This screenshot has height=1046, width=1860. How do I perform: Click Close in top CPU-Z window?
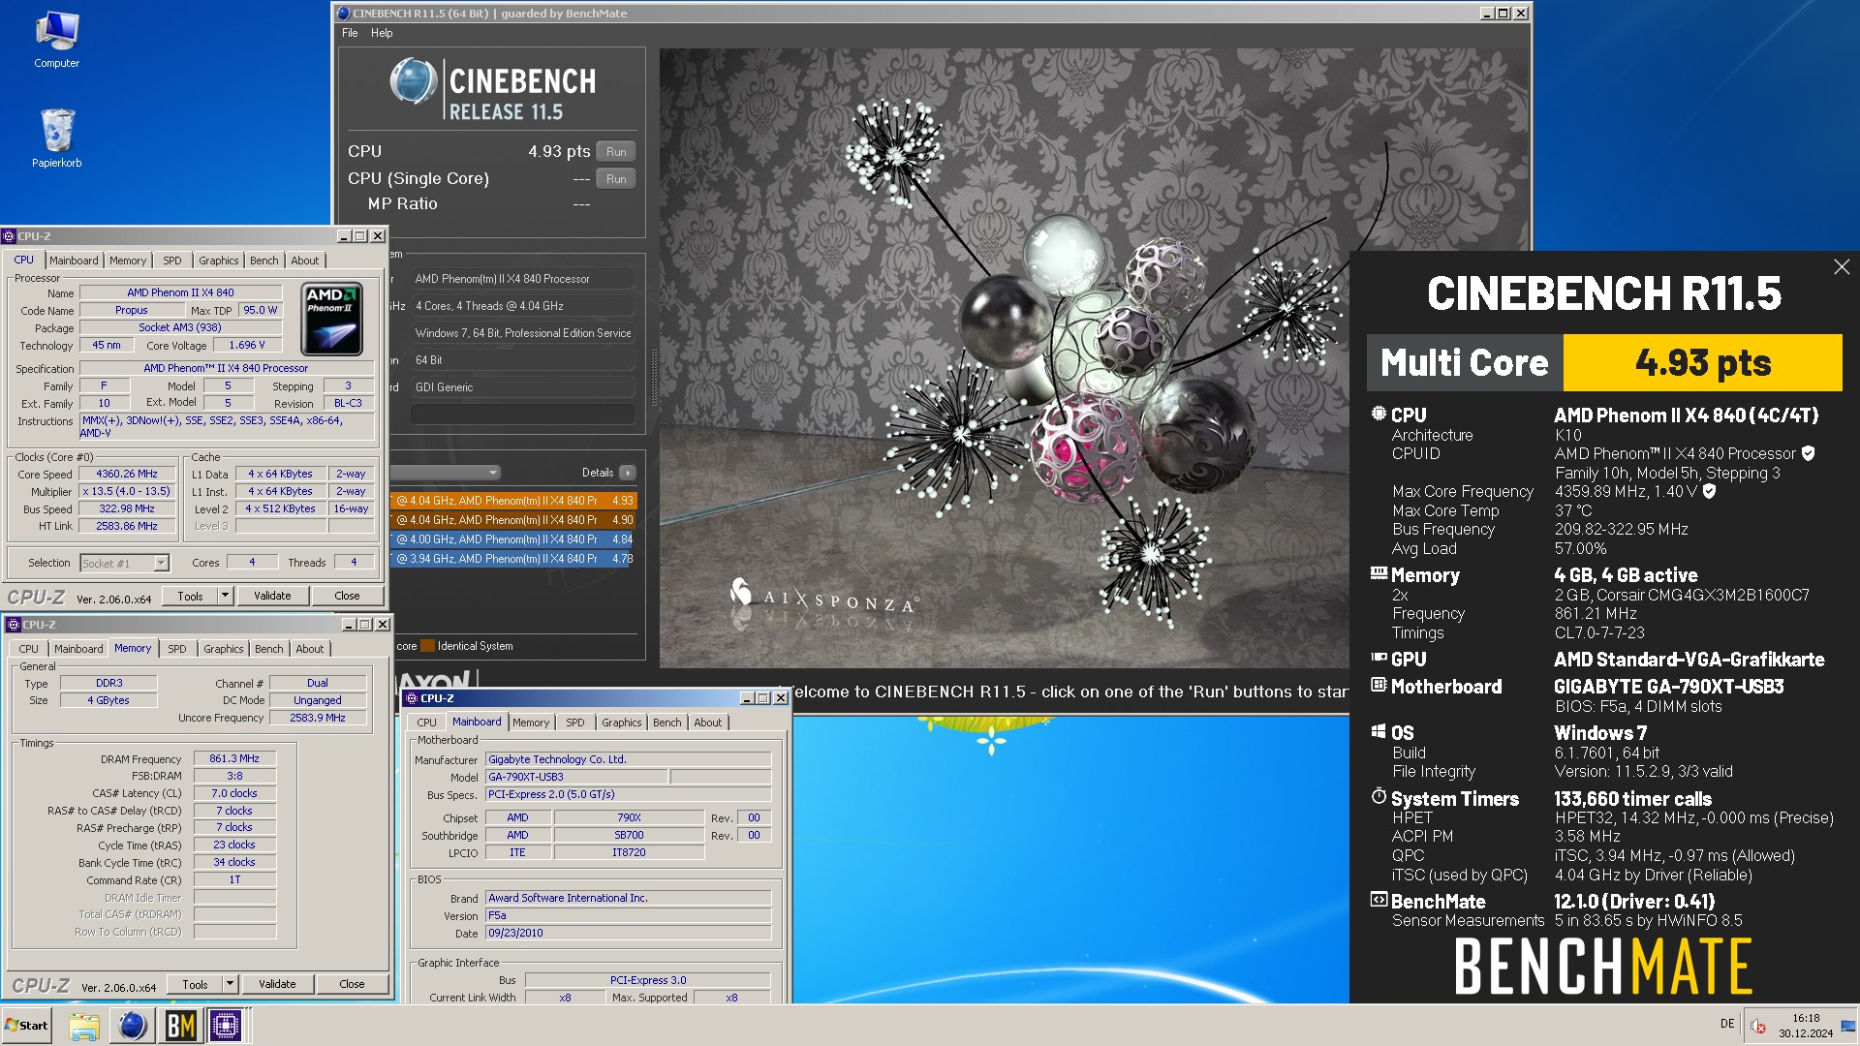point(347,596)
